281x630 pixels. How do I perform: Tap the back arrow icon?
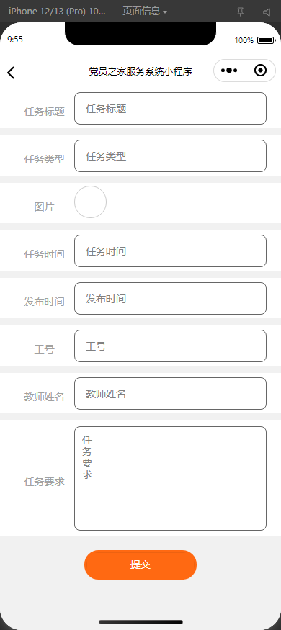[11, 72]
